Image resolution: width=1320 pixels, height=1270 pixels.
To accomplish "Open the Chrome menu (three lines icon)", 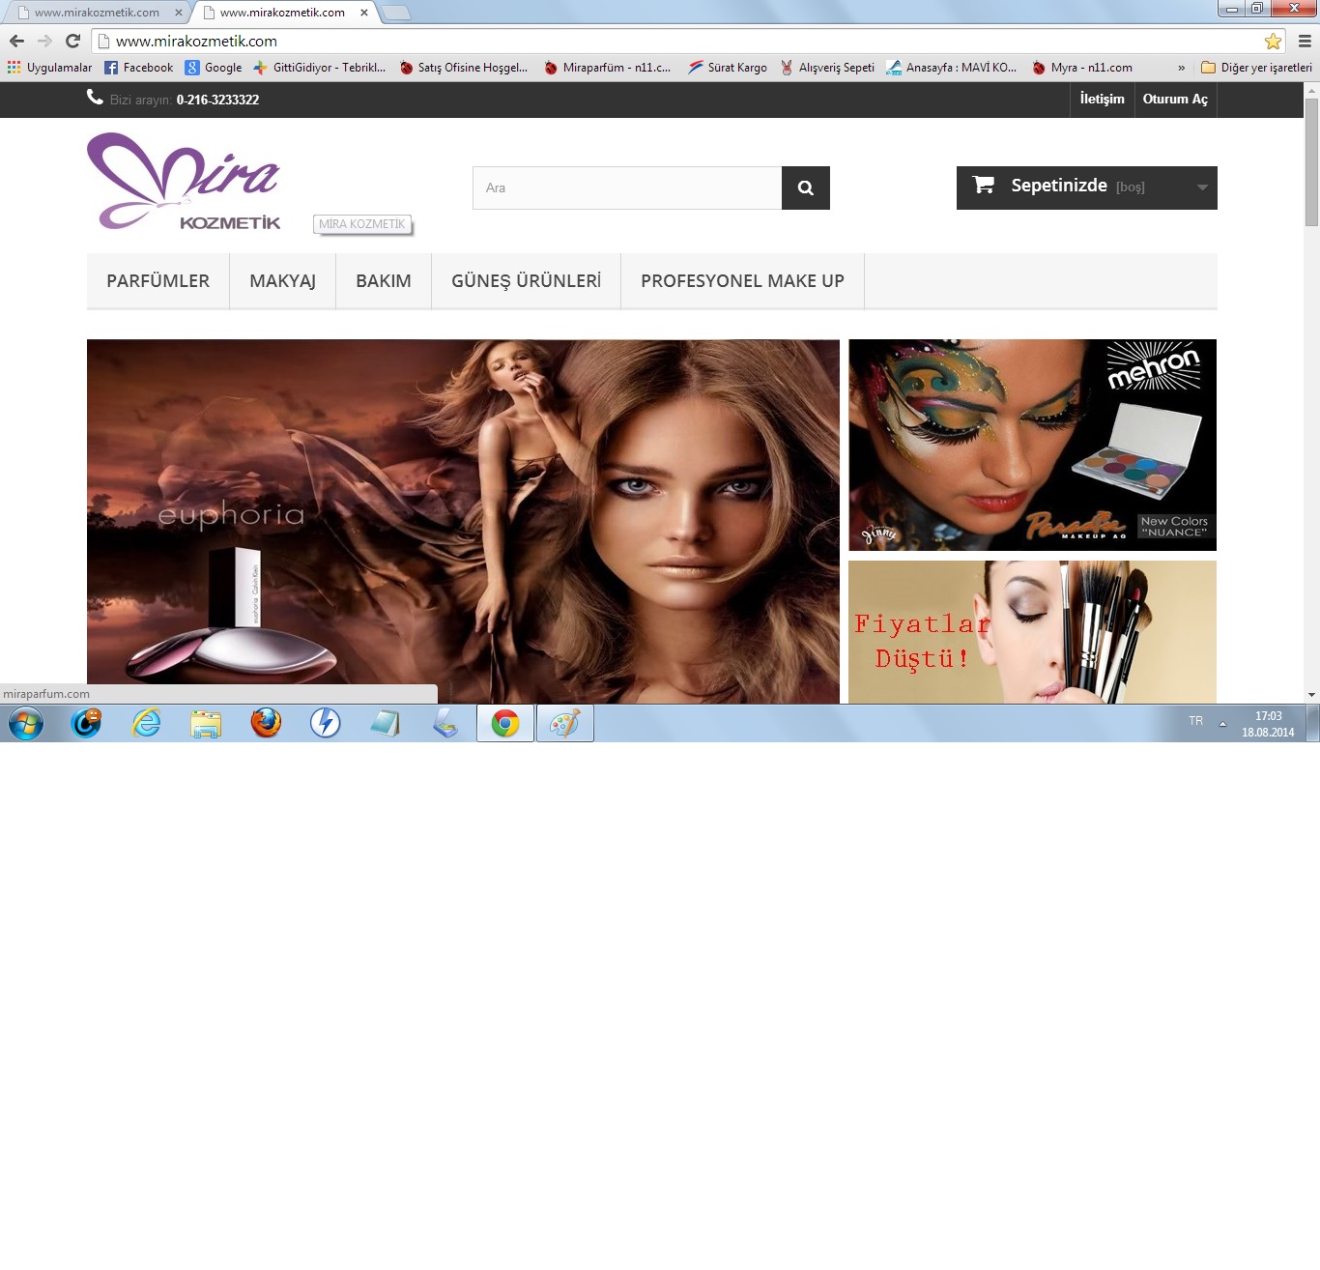I will pos(1305,41).
